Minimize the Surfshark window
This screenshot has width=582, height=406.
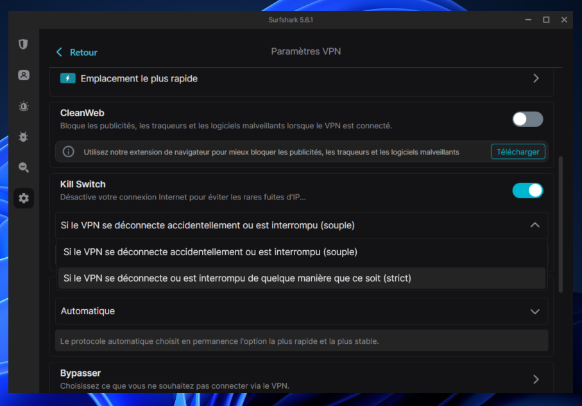tap(528, 20)
